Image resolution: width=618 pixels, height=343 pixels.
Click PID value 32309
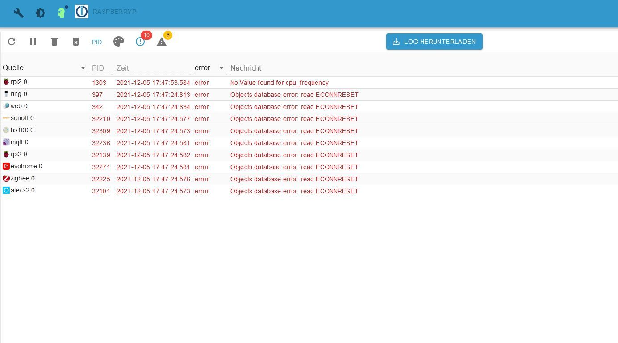coord(101,131)
